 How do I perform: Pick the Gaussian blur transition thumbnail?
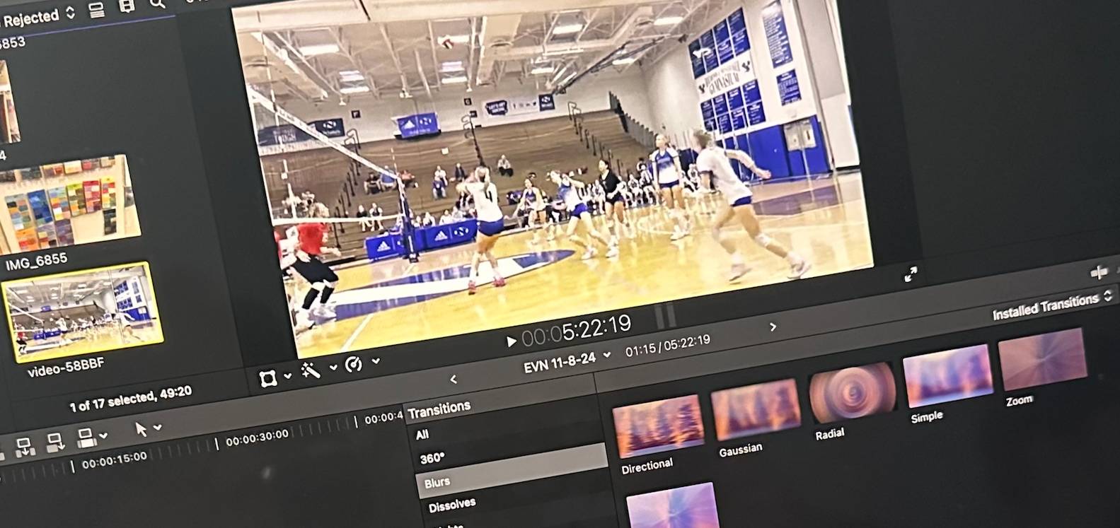755,410
